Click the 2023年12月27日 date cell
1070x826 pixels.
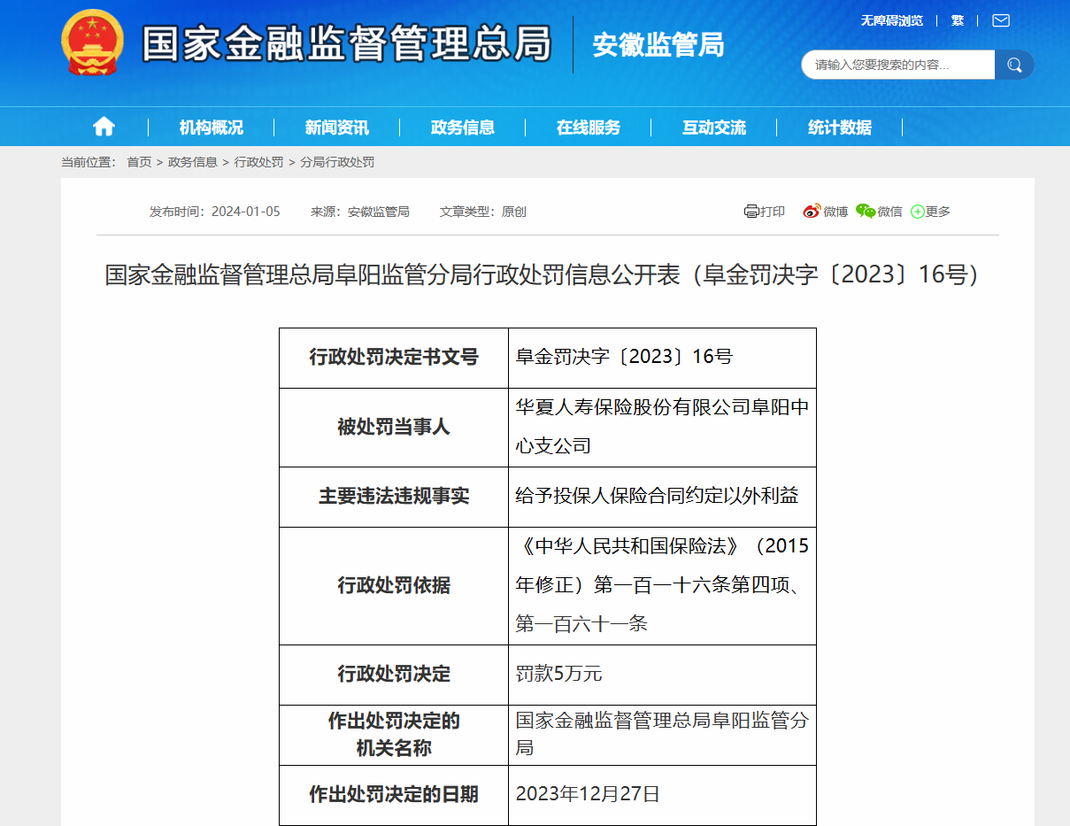[x=662, y=795]
